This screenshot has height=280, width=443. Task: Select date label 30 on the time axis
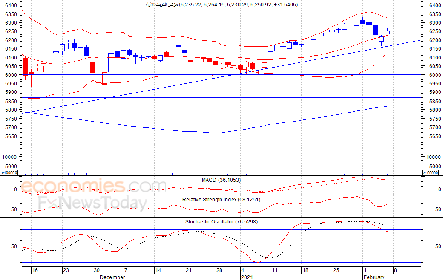(x=96, y=270)
